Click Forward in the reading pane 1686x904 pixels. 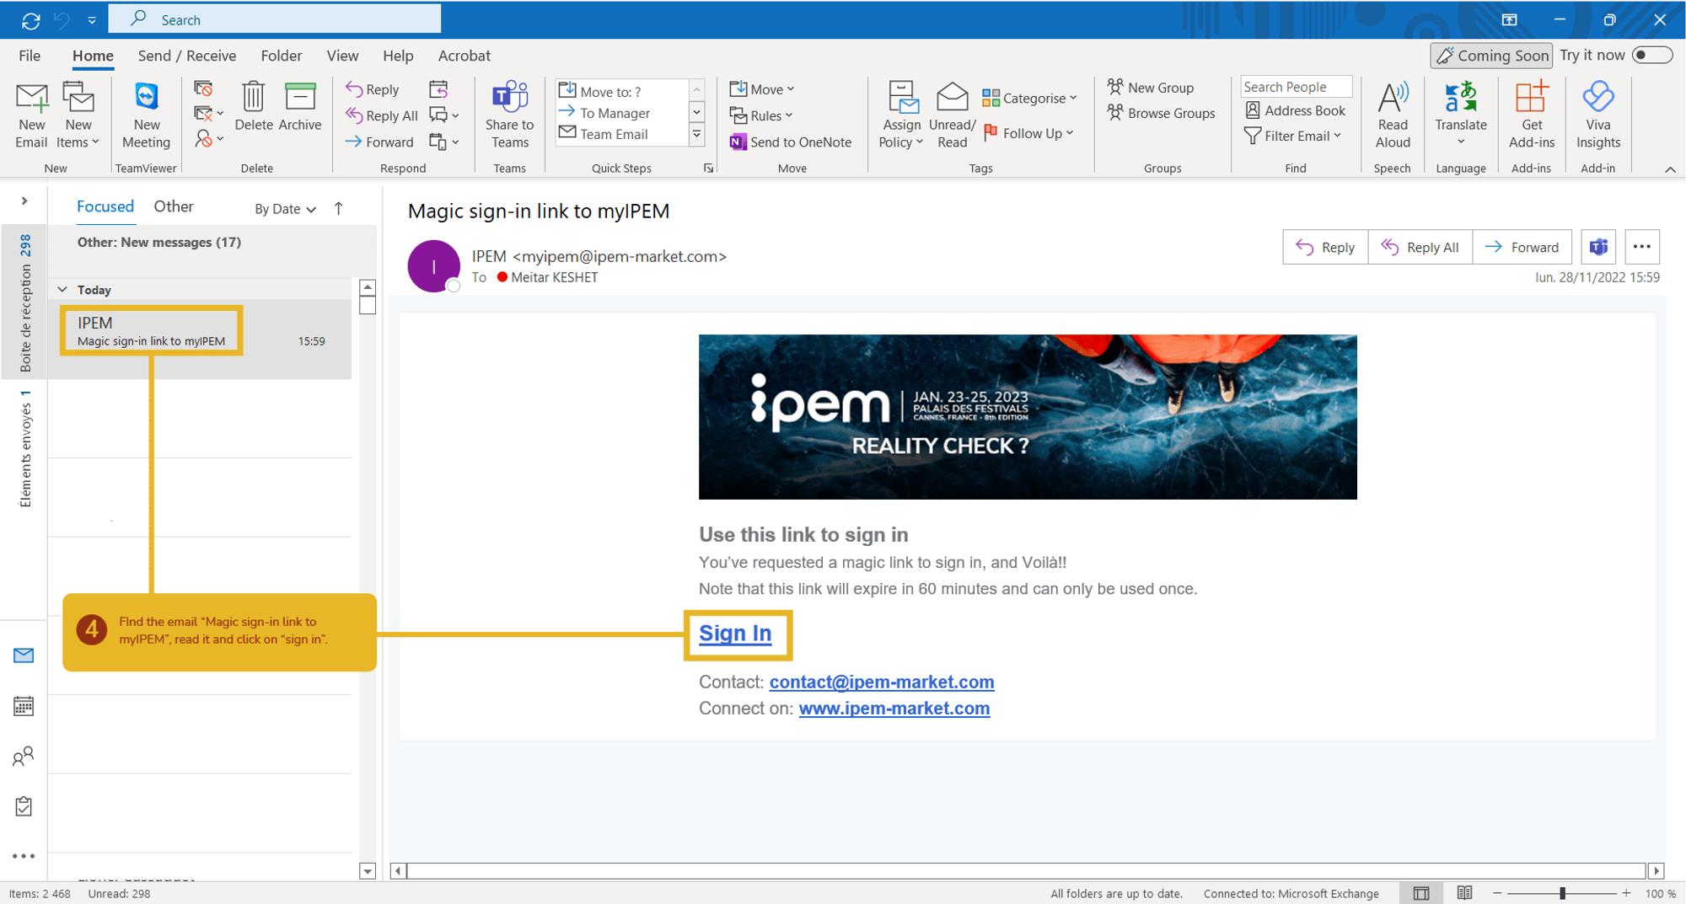coord(1522,247)
